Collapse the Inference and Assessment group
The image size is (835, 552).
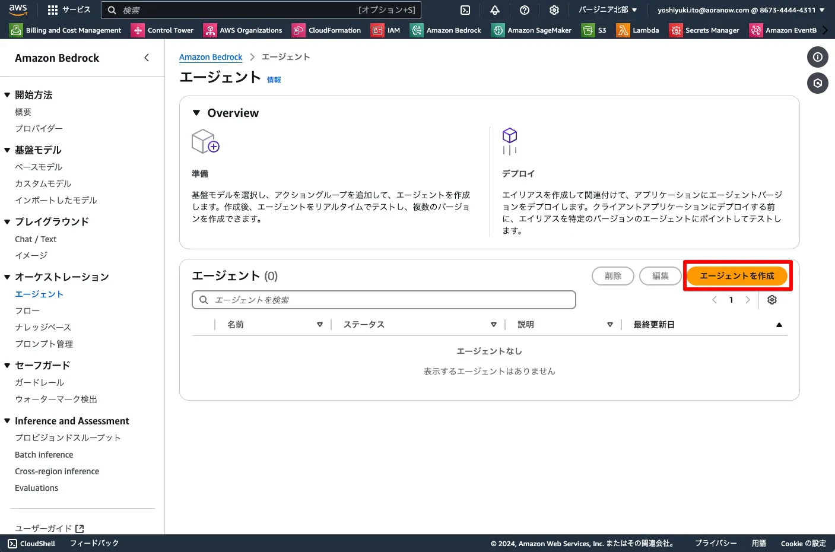pyautogui.click(x=7, y=421)
